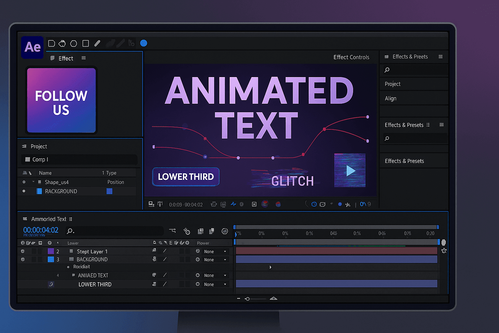Open the Graph Editor in the timeline panel
Image resolution: width=499 pixels, height=333 pixels.
point(225,231)
